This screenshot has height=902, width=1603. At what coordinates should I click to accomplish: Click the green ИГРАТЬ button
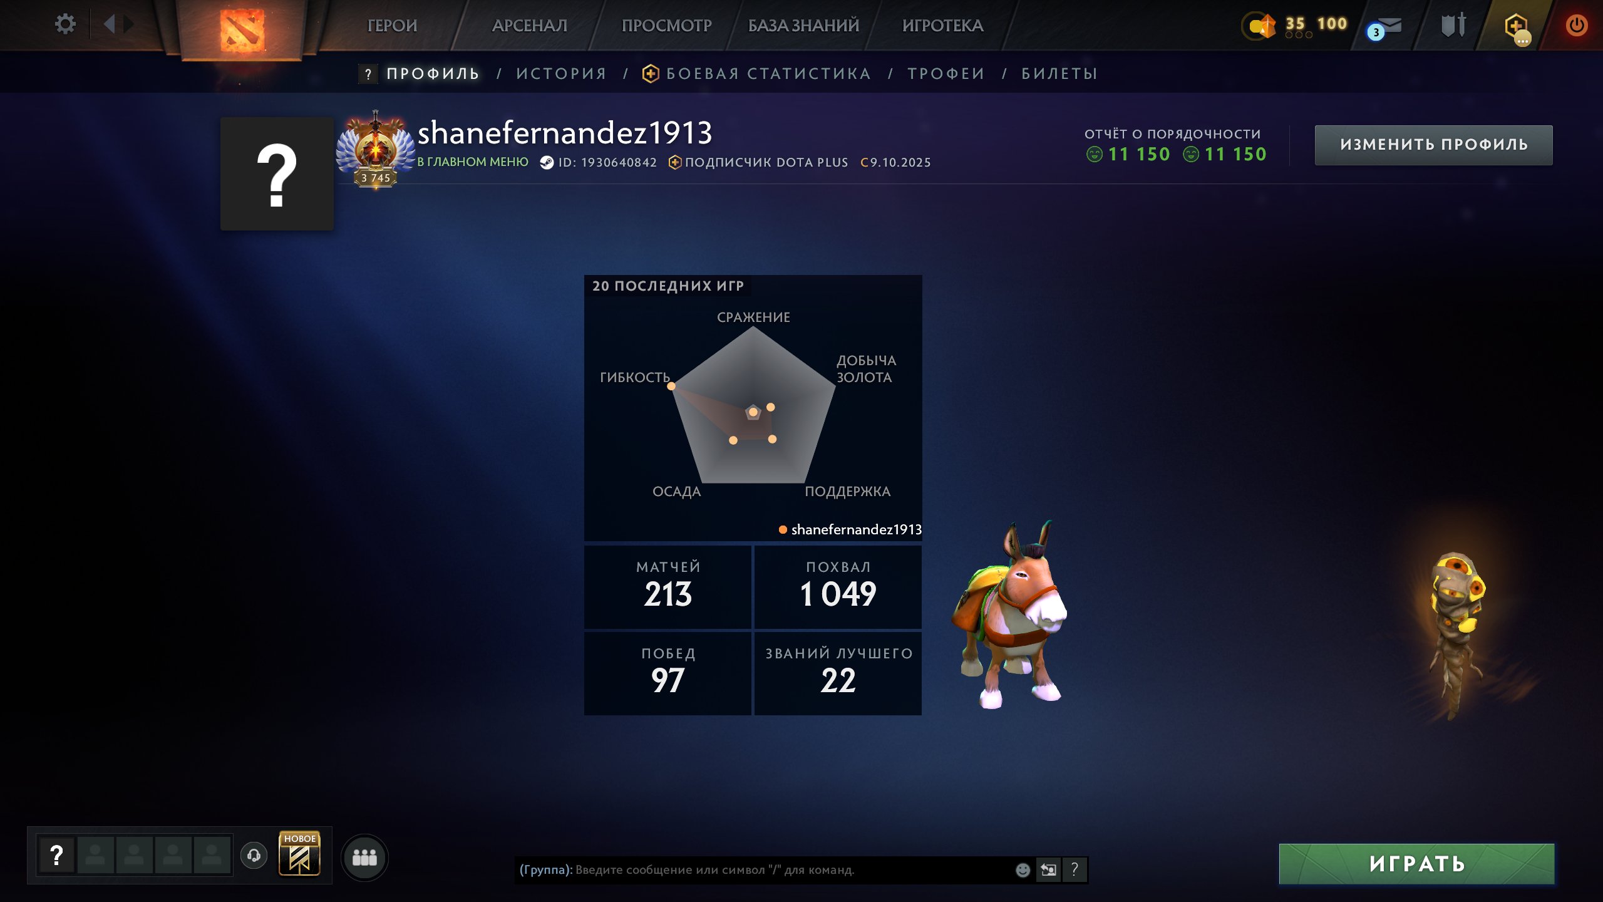(1416, 864)
